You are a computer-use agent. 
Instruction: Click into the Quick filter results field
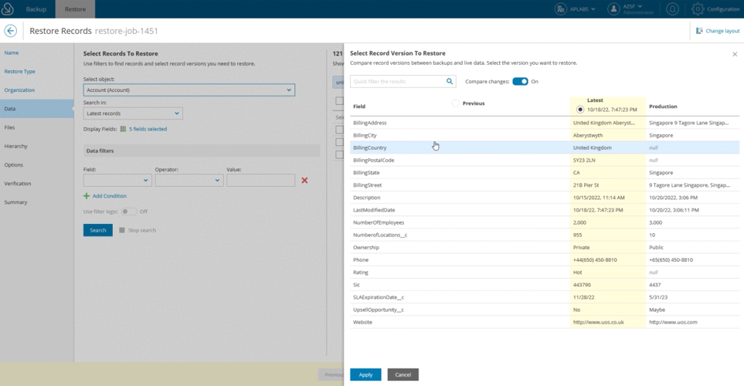(398, 82)
